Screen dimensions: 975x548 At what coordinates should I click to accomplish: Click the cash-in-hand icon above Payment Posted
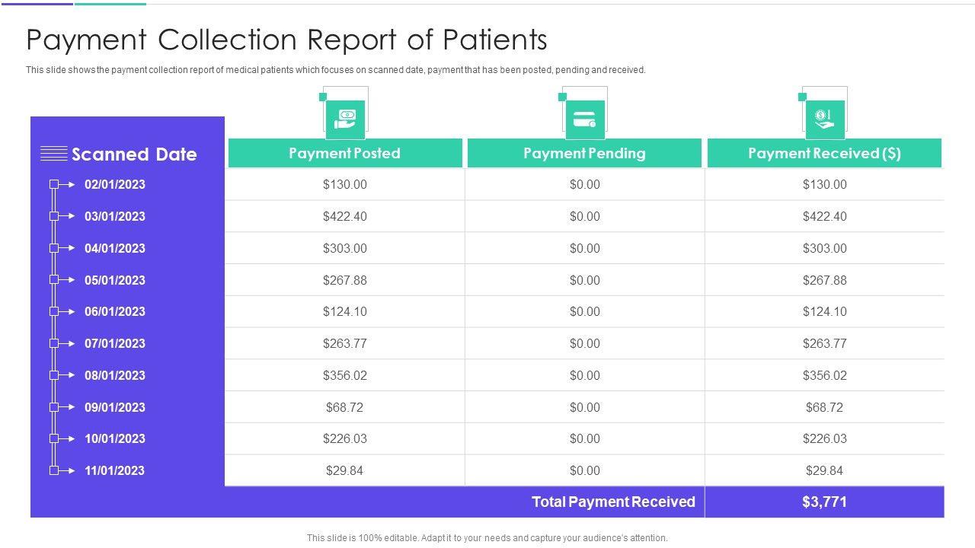click(345, 119)
